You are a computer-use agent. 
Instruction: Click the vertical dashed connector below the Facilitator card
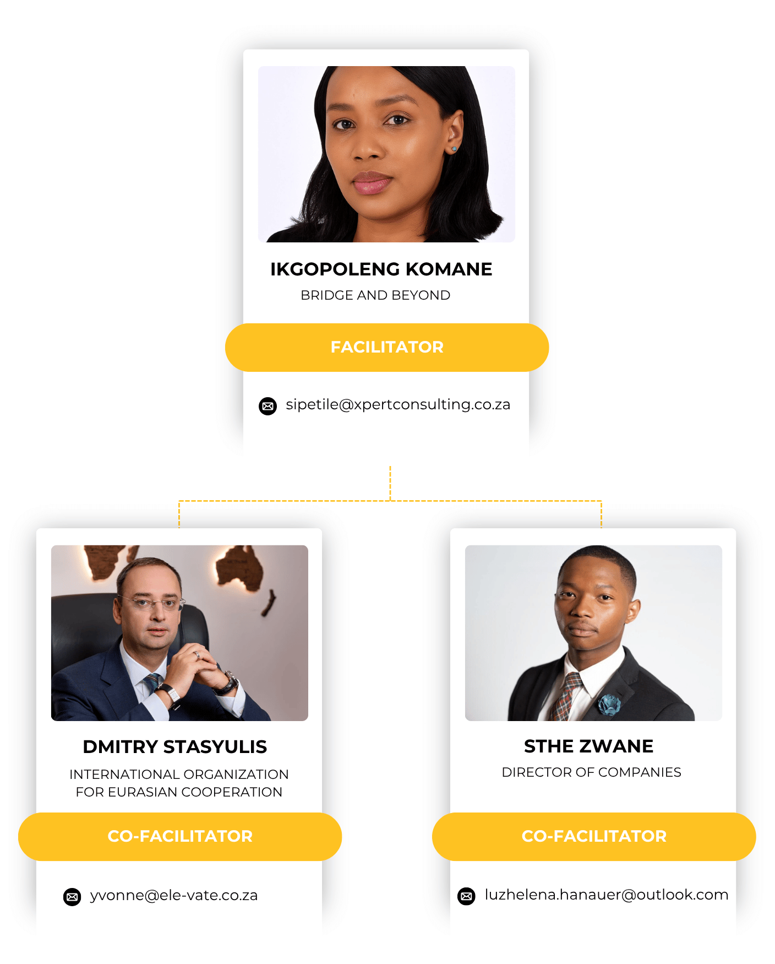pyautogui.click(x=390, y=482)
